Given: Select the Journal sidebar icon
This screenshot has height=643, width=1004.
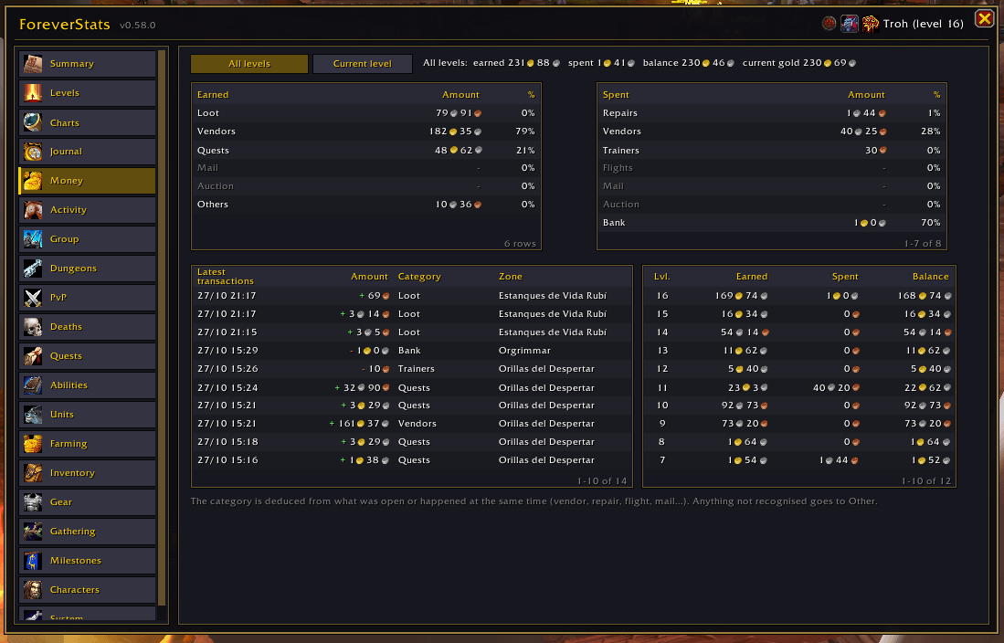Looking at the screenshot, I should [33, 152].
